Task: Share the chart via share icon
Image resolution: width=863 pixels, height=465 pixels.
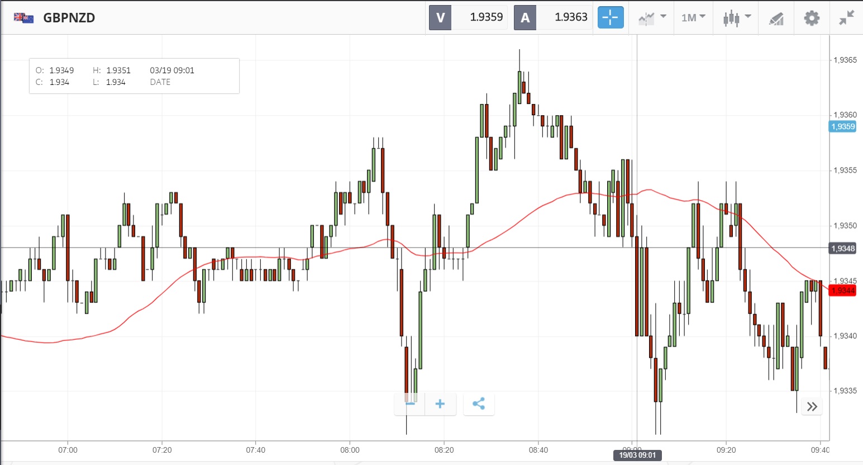Action: click(479, 404)
